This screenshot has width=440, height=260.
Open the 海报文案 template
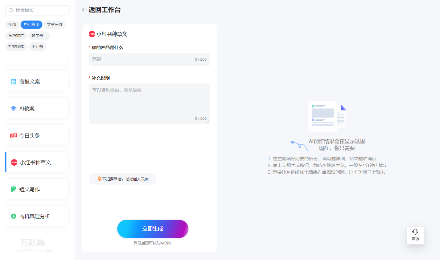(x=37, y=82)
